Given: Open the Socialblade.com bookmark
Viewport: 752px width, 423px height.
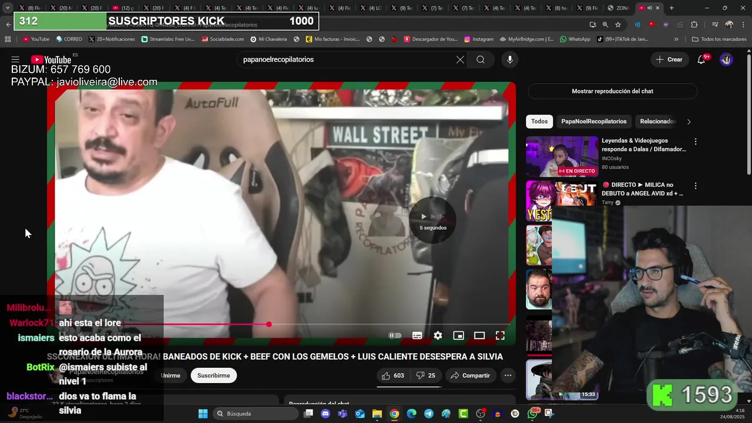Looking at the screenshot, I should click(223, 39).
